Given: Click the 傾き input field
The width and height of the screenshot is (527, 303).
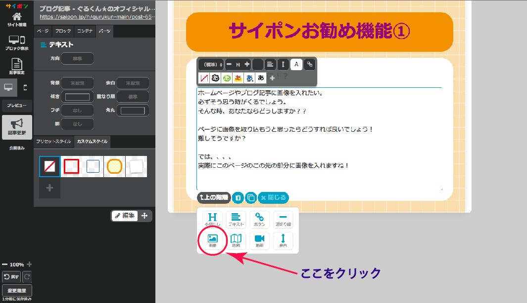Looking at the screenshot, I should point(77,97).
